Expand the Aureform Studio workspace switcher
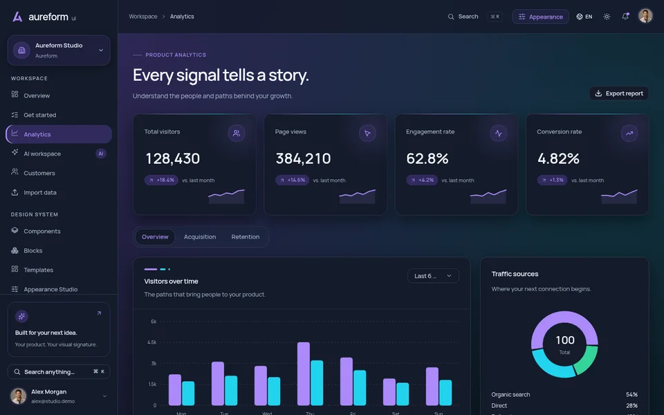 [59, 50]
